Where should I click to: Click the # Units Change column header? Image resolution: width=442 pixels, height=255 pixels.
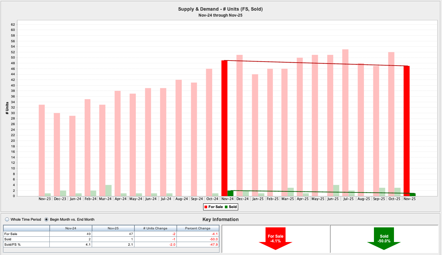(x=155, y=228)
